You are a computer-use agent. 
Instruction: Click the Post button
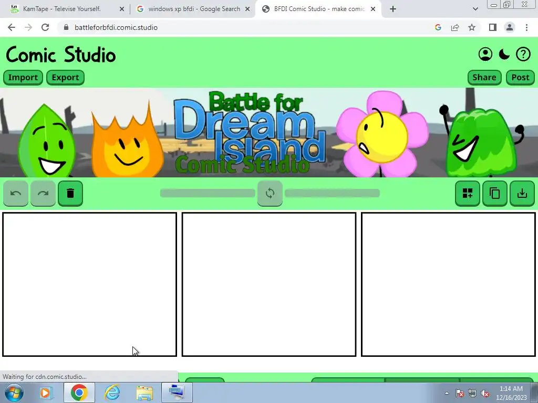pyautogui.click(x=520, y=78)
